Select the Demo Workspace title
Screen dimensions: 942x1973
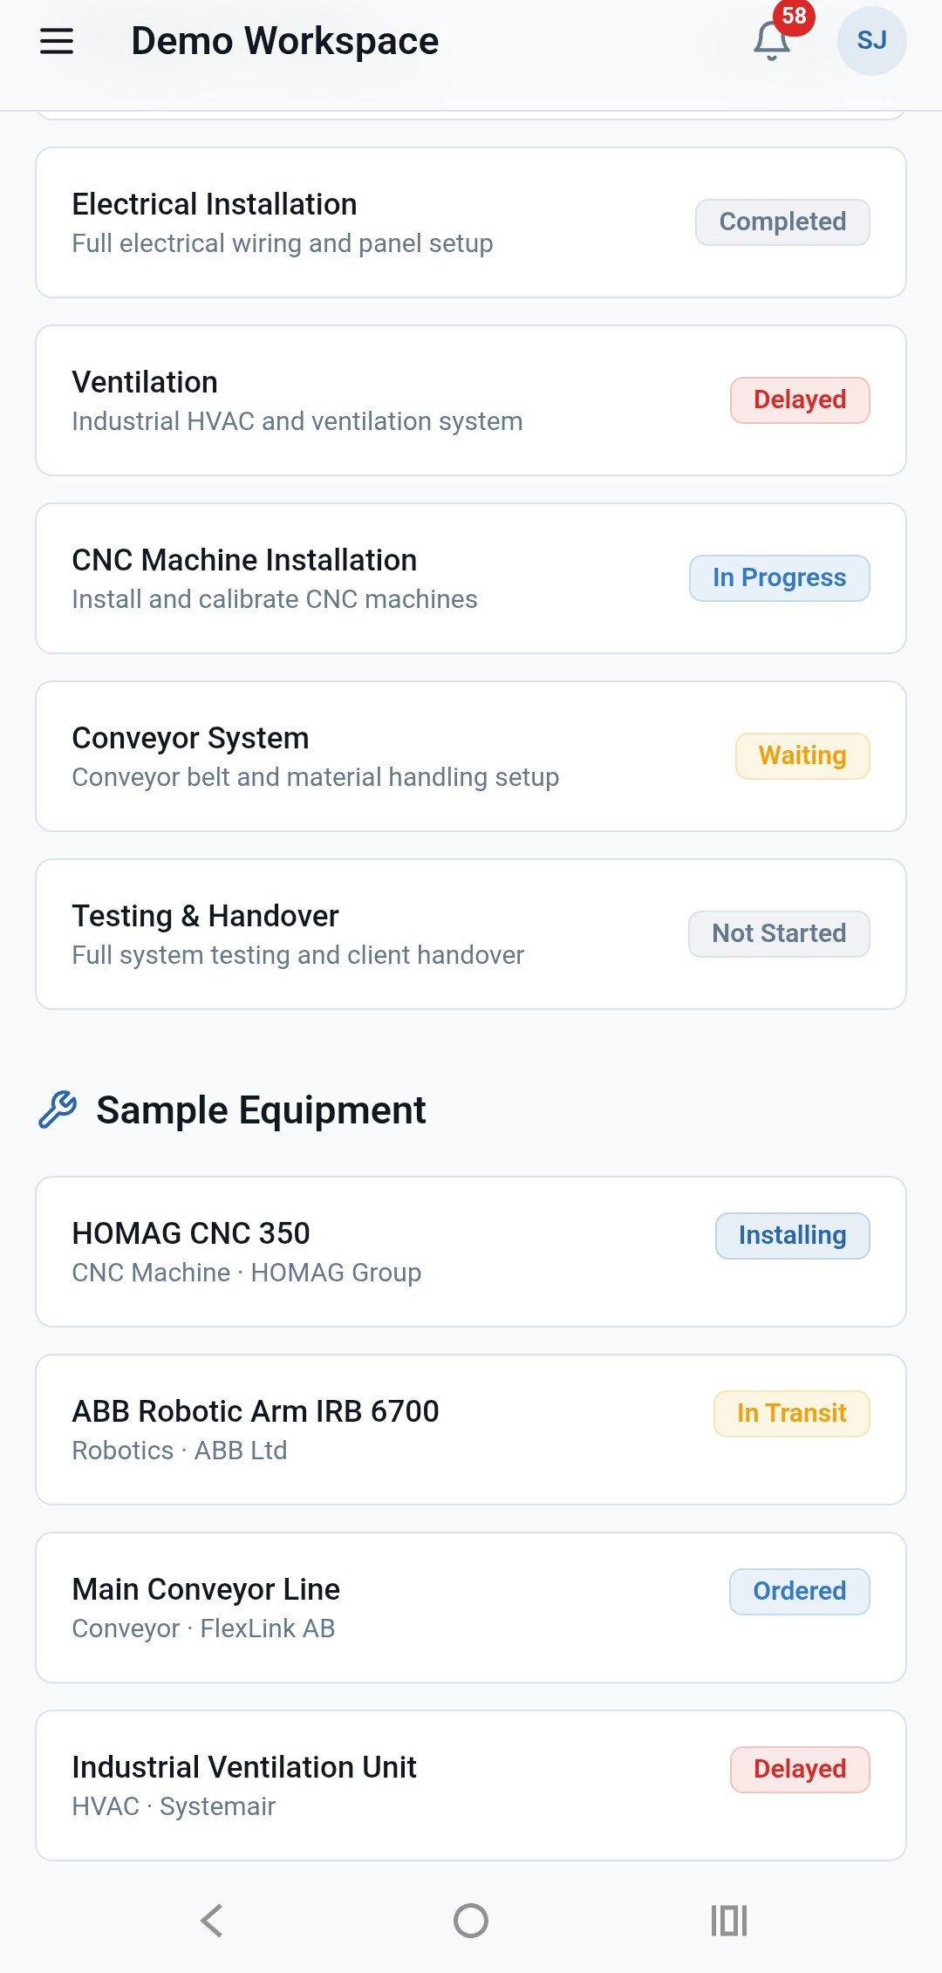285,41
